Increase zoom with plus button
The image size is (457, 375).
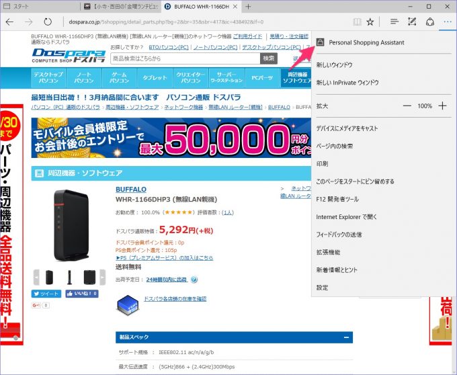click(442, 106)
